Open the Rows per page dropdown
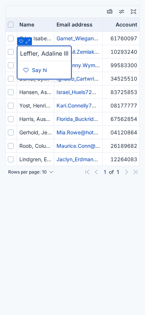 pos(31,172)
